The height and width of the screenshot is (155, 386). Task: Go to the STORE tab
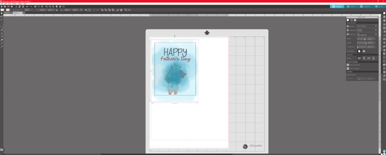(x=352, y=6)
